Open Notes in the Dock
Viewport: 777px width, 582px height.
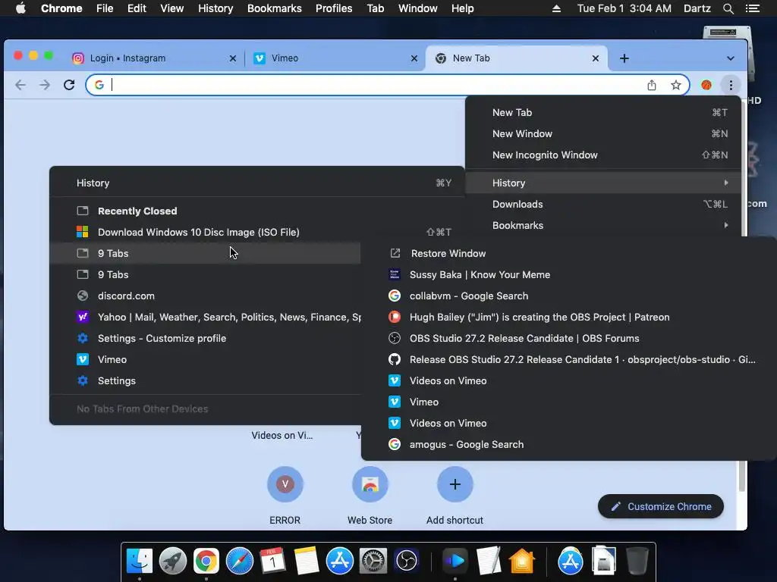pyautogui.click(x=307, y=561)
